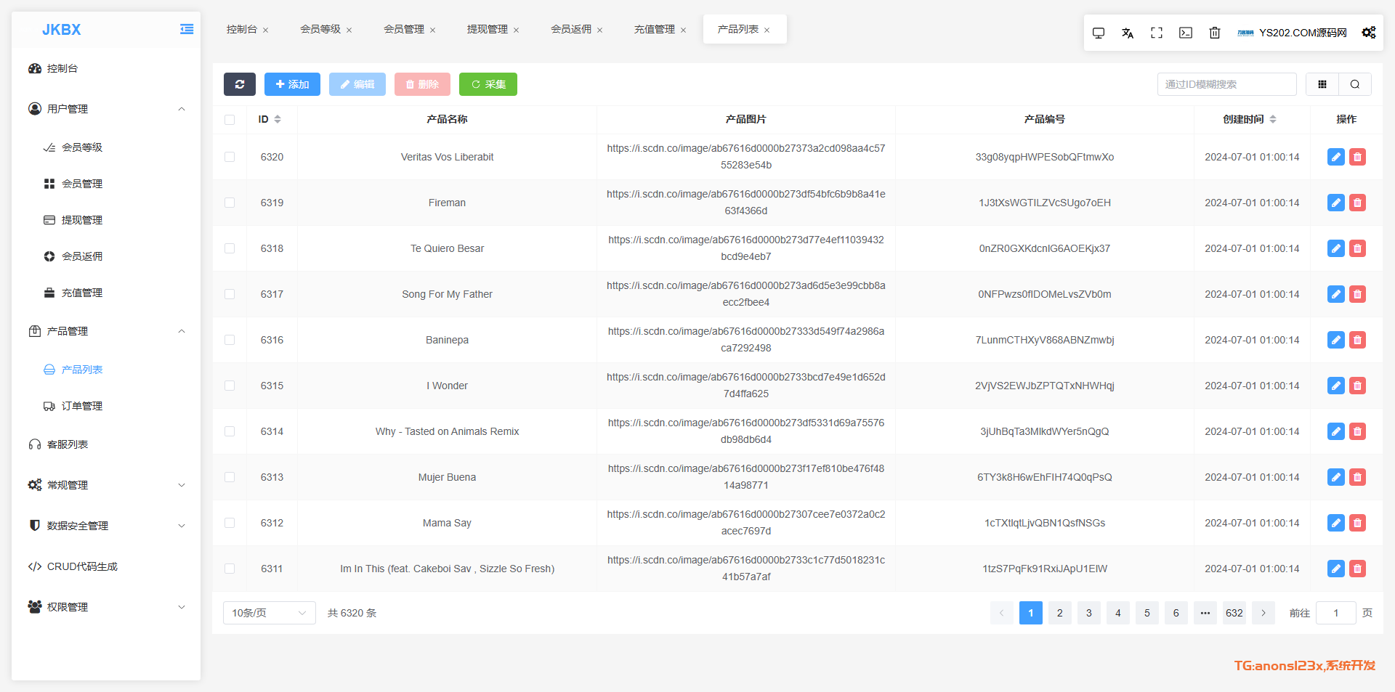Focus the 通过ID模糊搜索 search field
Viewport: 1395px width, 692px height.
[x=1226, y=84]
